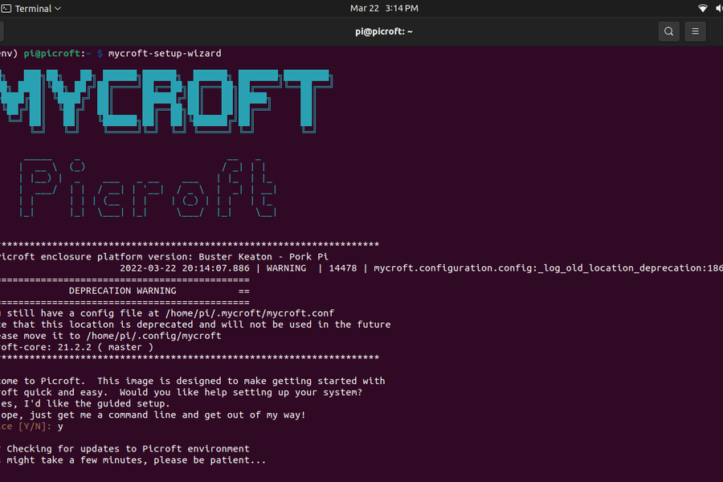Click the DEPRECATION WARNING heading
This screenshot has width=723, height=482.
click(123, 291)
